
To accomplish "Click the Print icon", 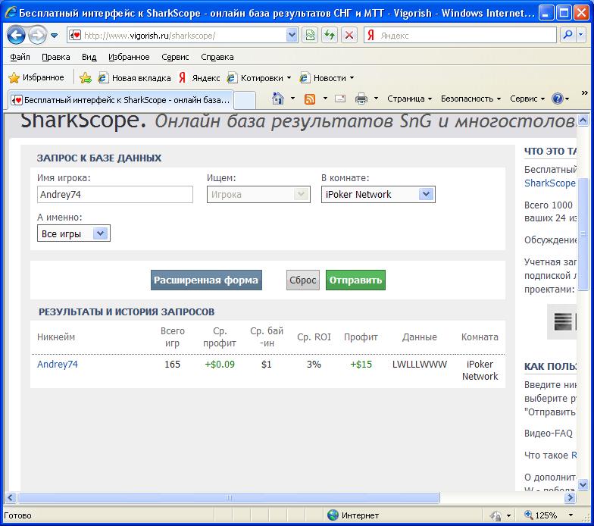I will 361,99.
